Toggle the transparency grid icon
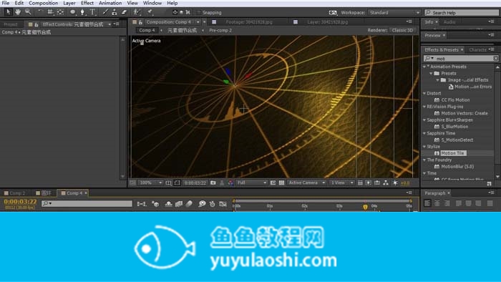This screenshot has height=282, width=501. (x=281, y=183)
